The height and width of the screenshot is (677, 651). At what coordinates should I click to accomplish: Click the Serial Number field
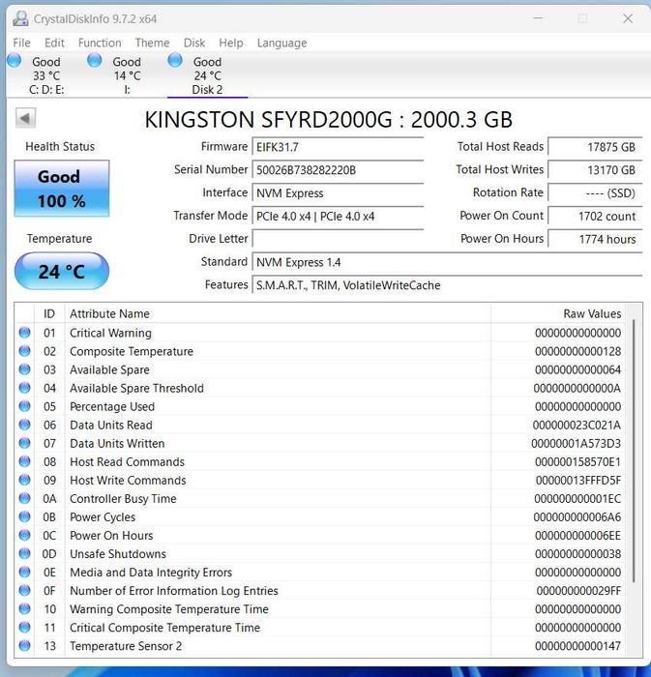tap(338, 170)
